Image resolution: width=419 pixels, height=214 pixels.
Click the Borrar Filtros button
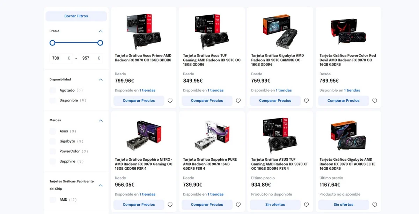point(76,16)
